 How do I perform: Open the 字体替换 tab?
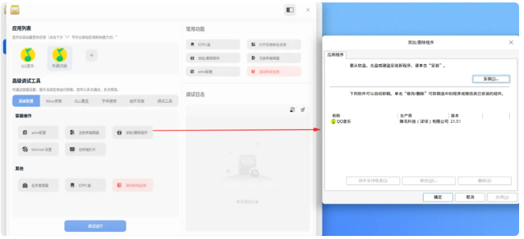click(x=110, y=101)
